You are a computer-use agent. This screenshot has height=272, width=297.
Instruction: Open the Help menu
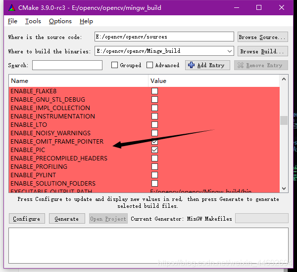tap(86, 21)
